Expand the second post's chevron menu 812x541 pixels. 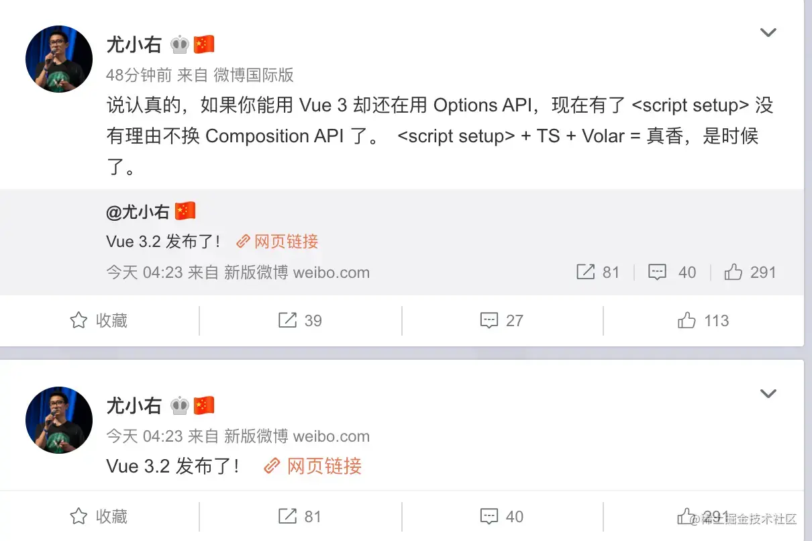pos(768,393)
